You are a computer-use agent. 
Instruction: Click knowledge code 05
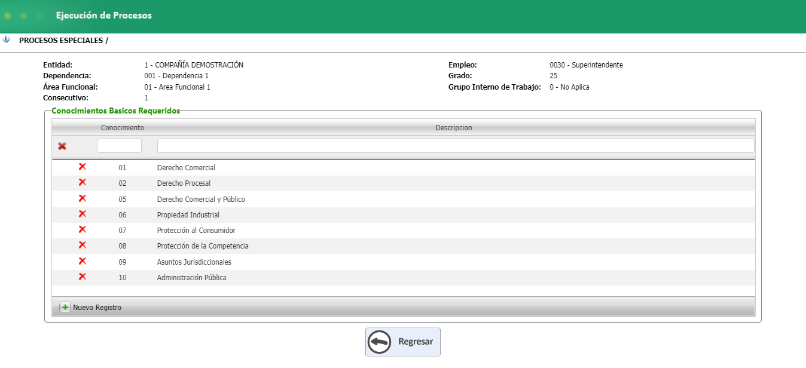123,200
